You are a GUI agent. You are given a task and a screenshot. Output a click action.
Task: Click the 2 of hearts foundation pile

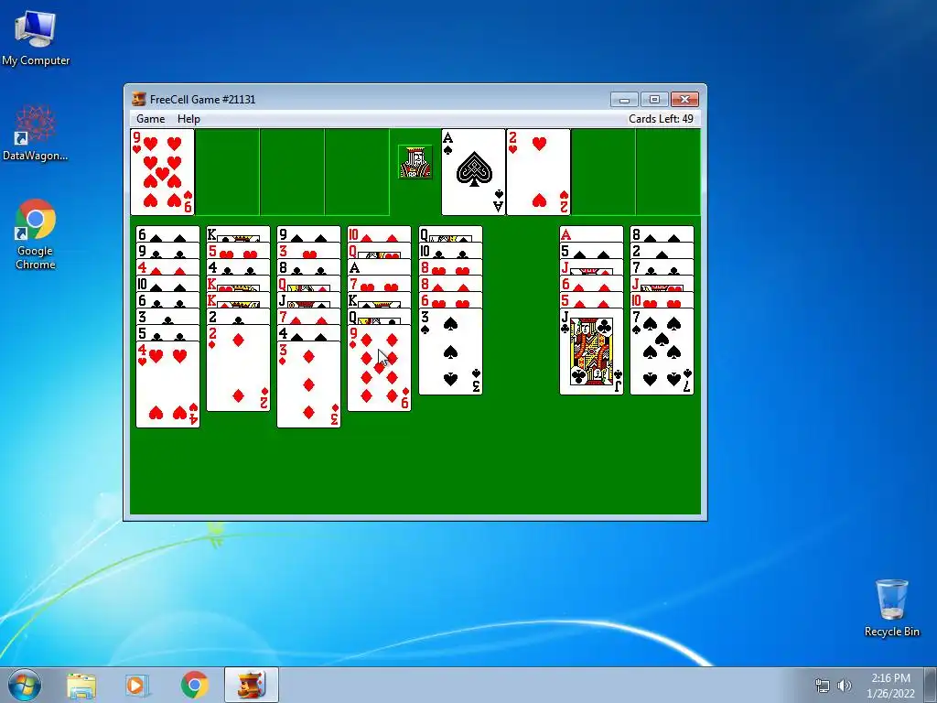pyautogui.click(x=538, y=172)
